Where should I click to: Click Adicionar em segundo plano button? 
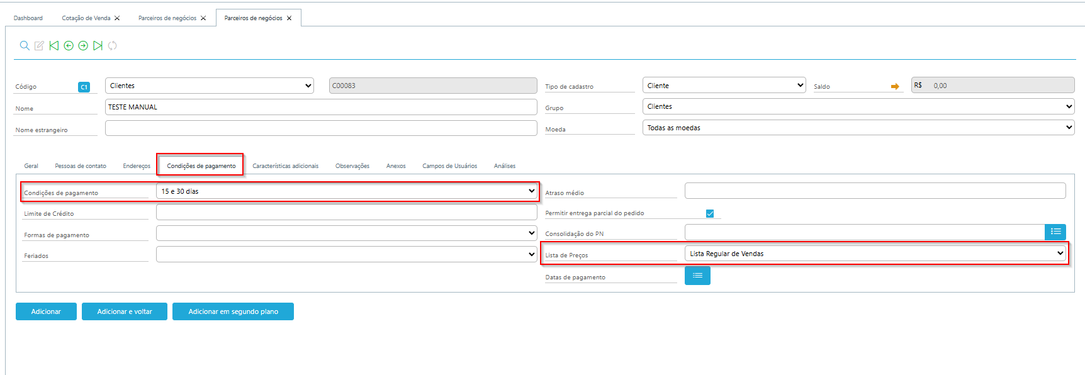point(233,311)
